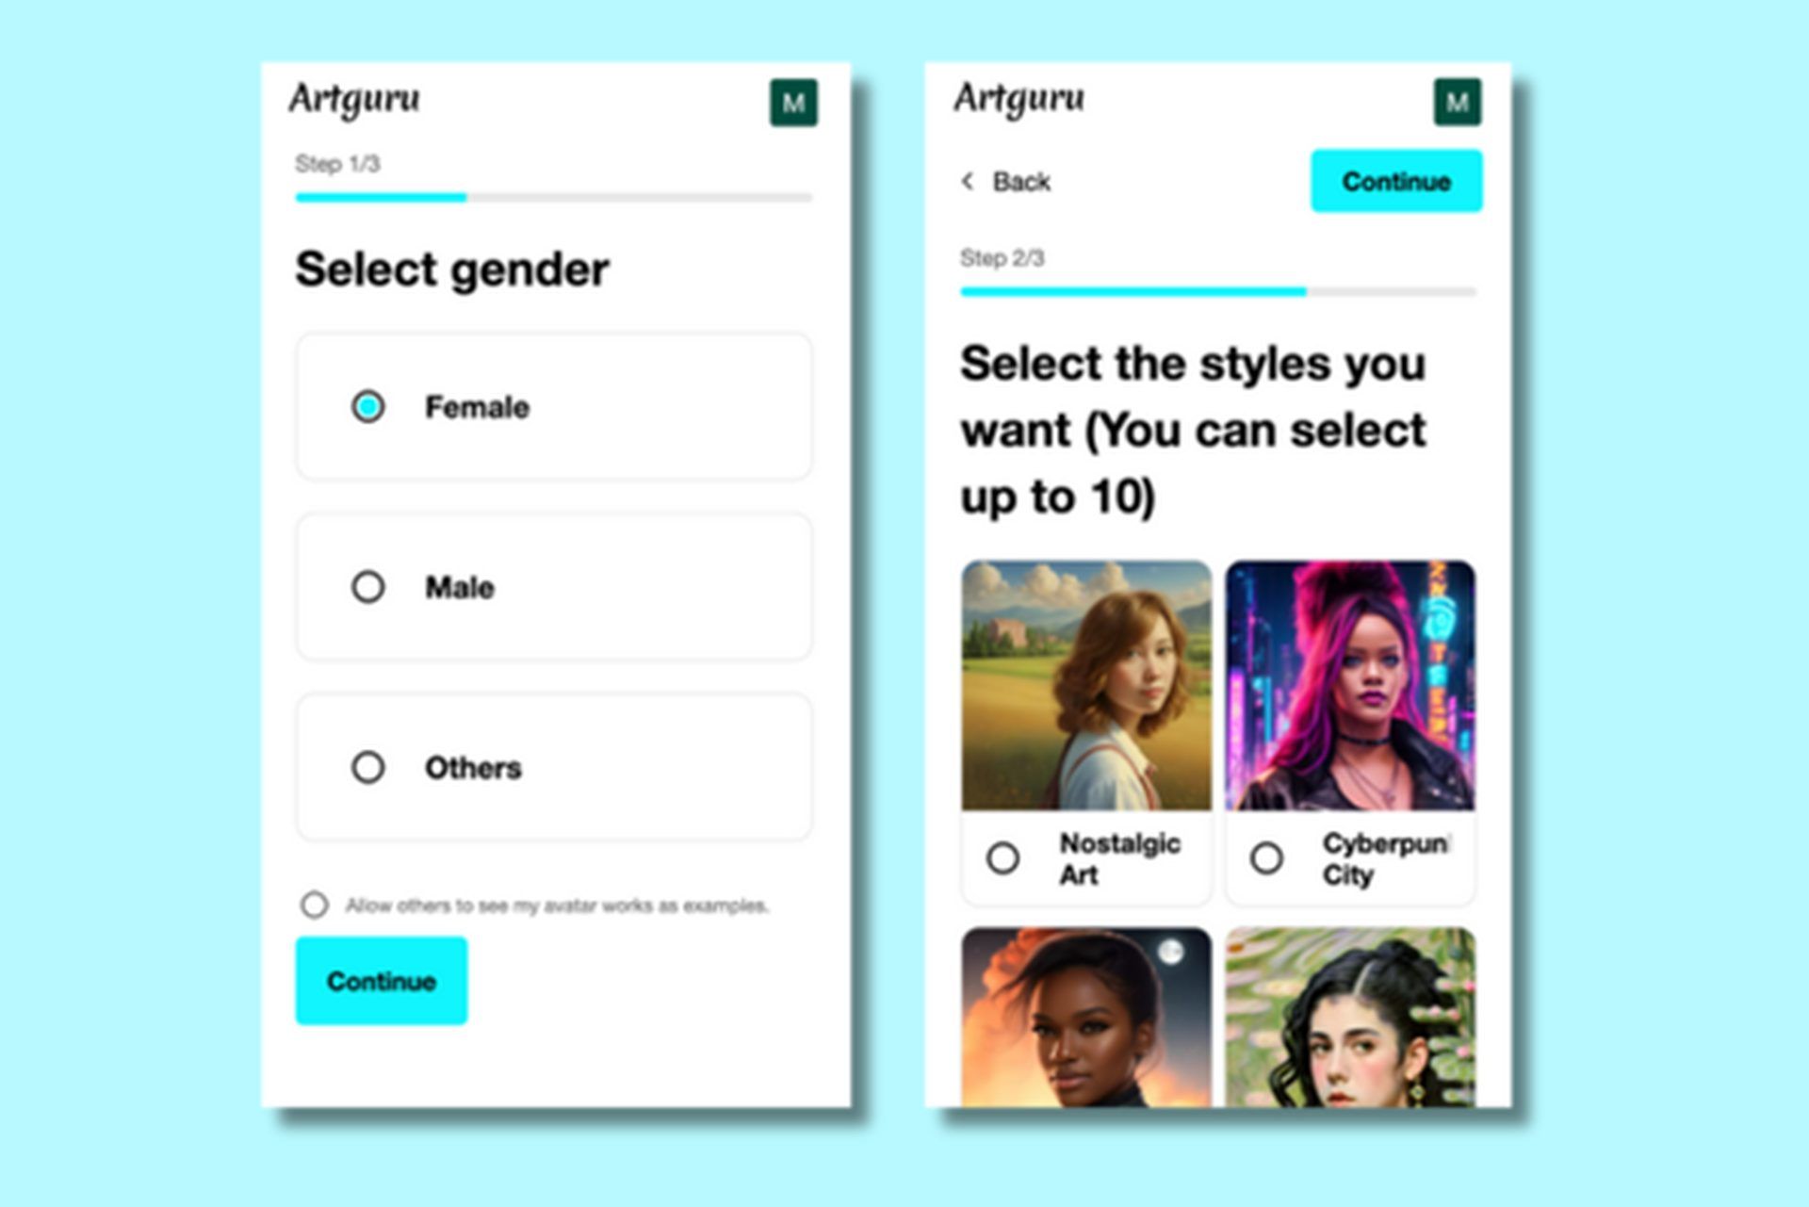1809x1207 pixels.
Task: Toggle the Cyberpunk City style selector
Action: click(x=1264, y=858)
